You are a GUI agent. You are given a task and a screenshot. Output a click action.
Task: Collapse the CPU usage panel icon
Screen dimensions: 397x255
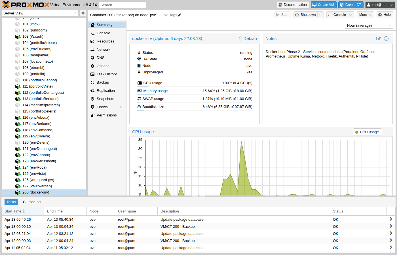[386, 132]
